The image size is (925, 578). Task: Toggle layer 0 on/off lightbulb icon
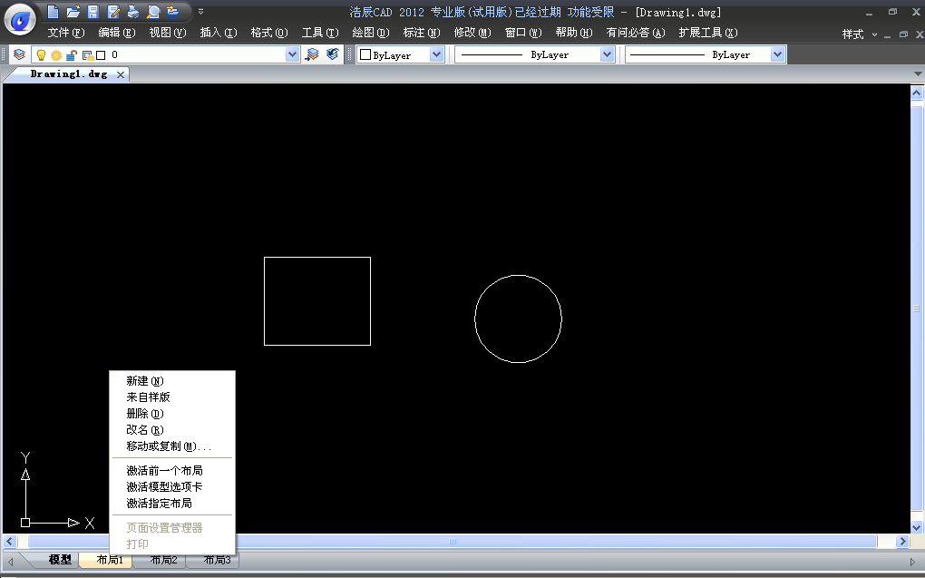[x=41, y=55]
